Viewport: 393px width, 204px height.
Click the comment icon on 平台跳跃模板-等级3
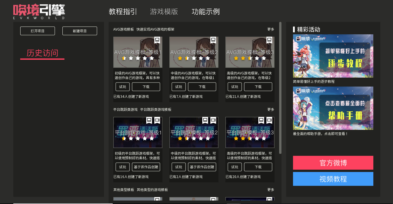tap(262, 120)
